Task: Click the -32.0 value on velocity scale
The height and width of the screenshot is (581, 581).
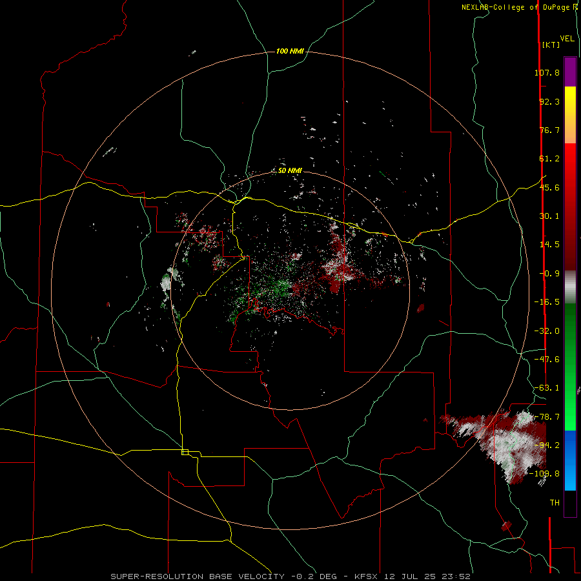Action: pos(547,331)
